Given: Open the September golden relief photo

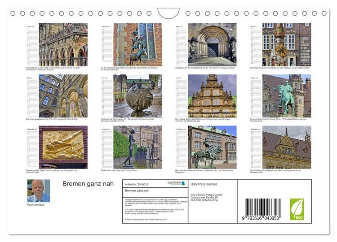Looking at the screenshot, I should (x=63, y=147).
